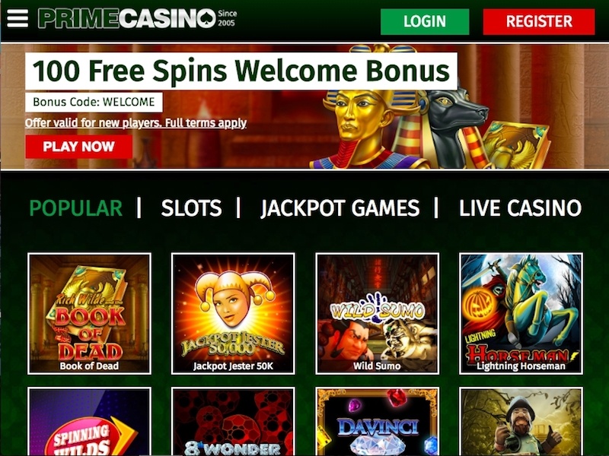609x456 pixels.
Task: Click the PLAY NOW banner button
Action: tap(79, 147)
